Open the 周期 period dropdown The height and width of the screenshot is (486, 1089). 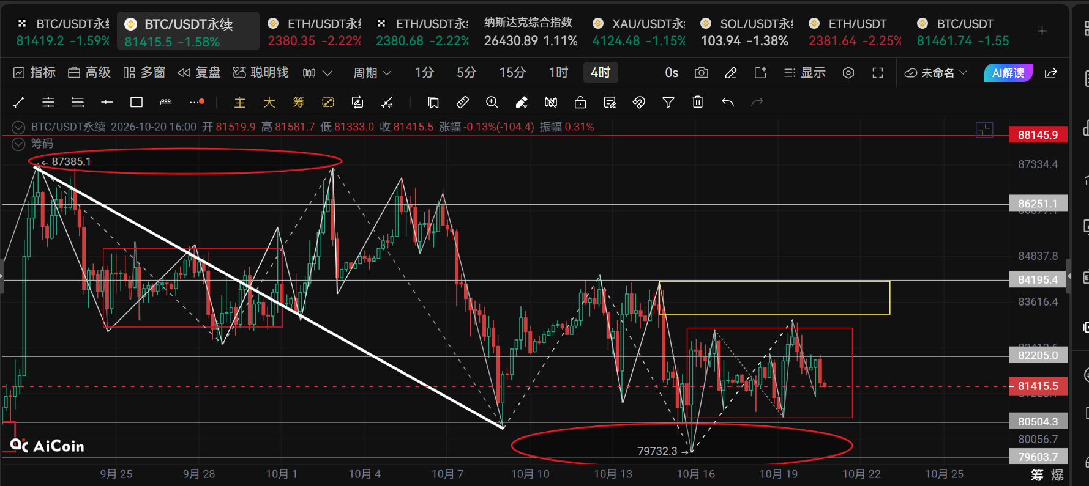pyautogui.click(x=372, y=73)
